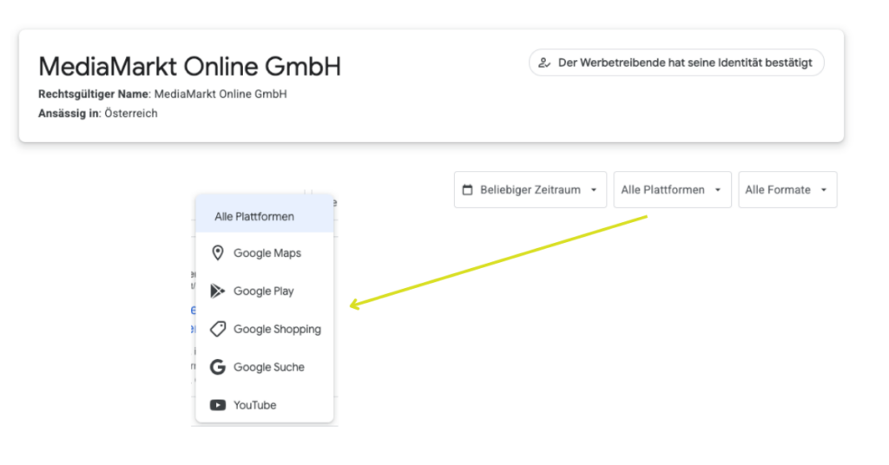The width and height of the screenshot is (889, 465).
Task: Click the MediaMarkt Online GmbH heading
Action: coord(189,67)
